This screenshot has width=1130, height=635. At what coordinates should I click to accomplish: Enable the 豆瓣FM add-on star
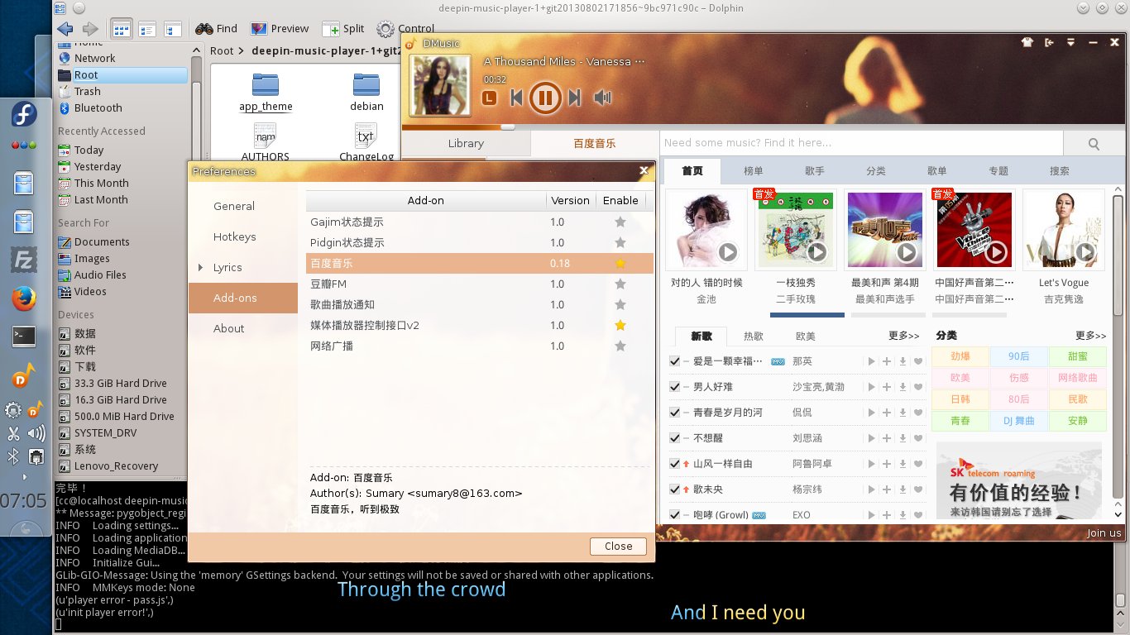(x=620, y=284)
